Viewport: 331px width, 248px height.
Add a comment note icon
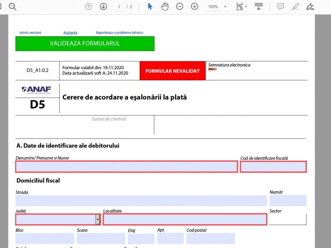(x=281, y=7)
